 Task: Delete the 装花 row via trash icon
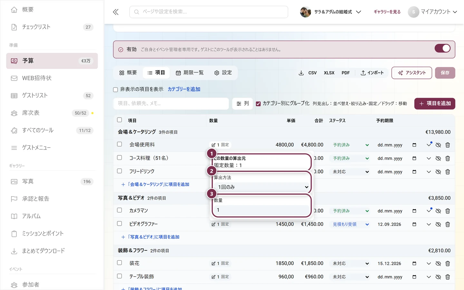pos(448,264)
